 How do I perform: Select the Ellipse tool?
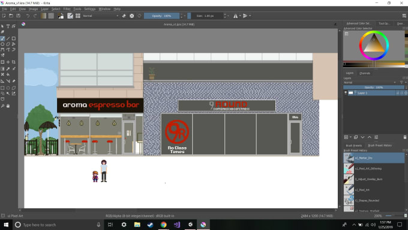coord(2,44)
